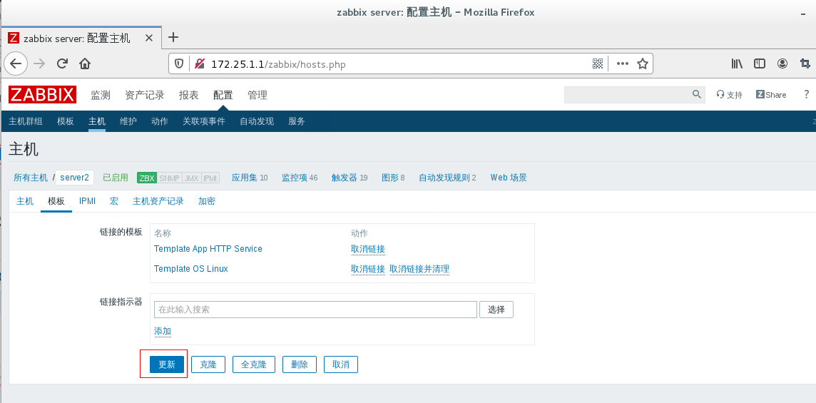
Task: Click the browser forward arrow
Action: click(39, 63)
